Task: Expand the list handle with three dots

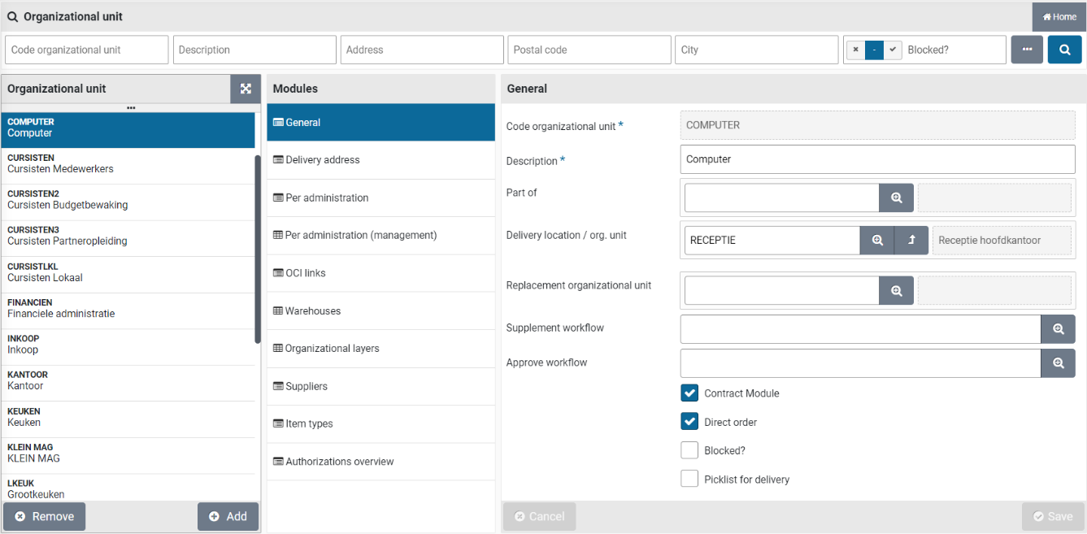Action: pos(131,108)
